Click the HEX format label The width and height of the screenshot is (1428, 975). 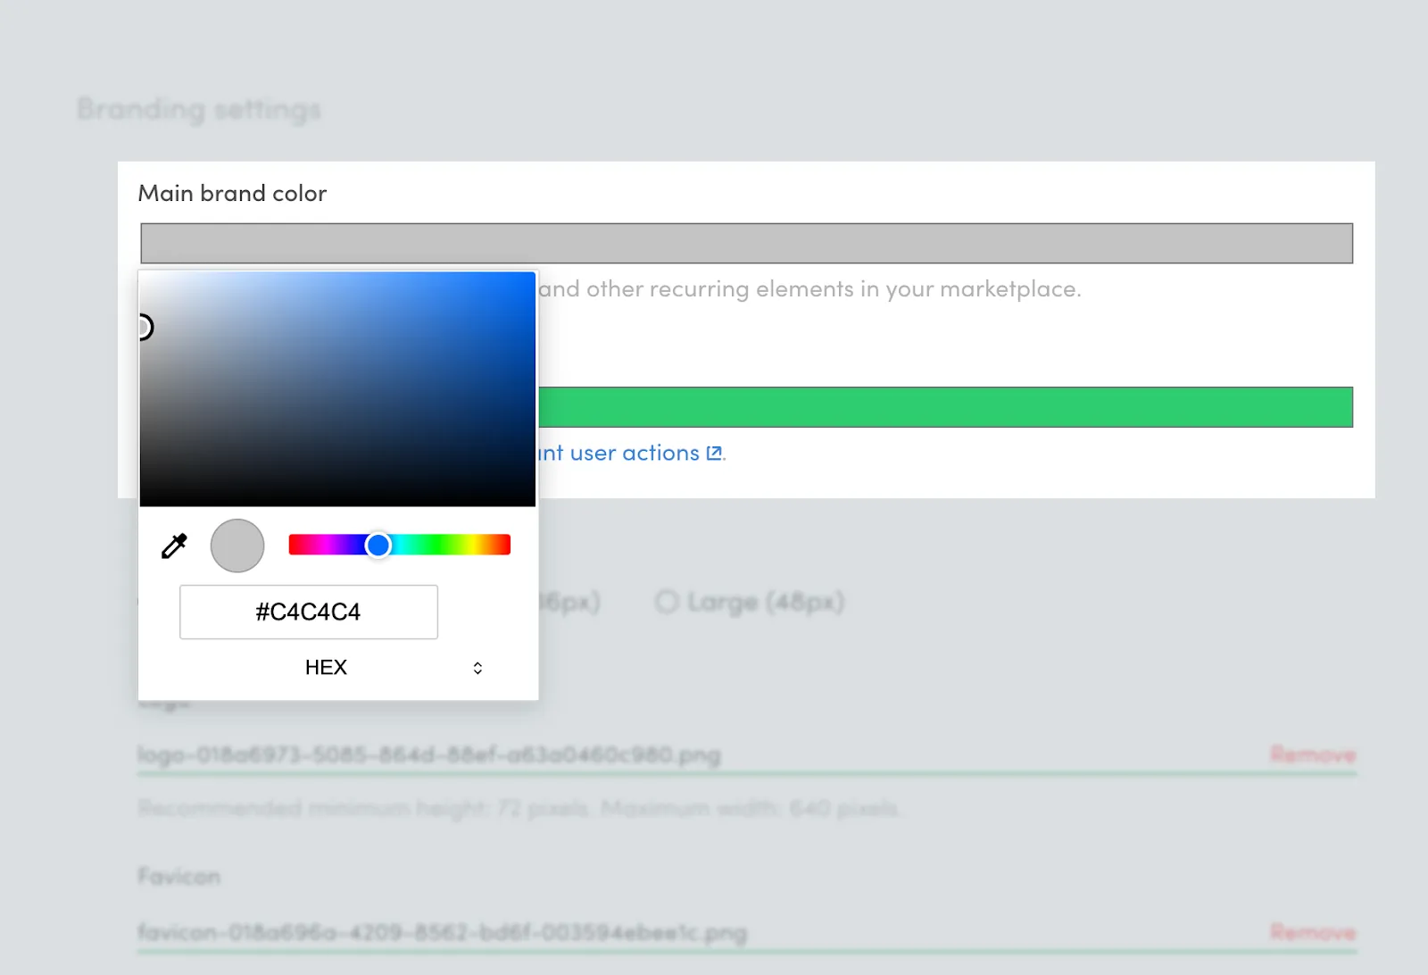pyautogui.click(x=326, y=668)
